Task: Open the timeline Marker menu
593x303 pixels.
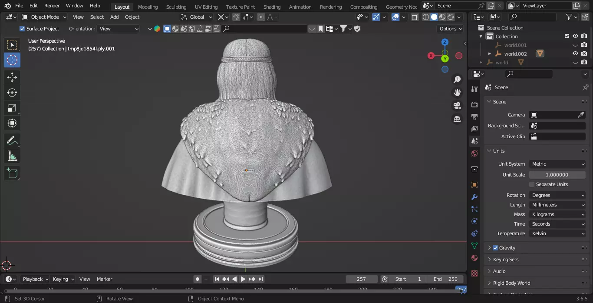Action: (x=104, y=279)
